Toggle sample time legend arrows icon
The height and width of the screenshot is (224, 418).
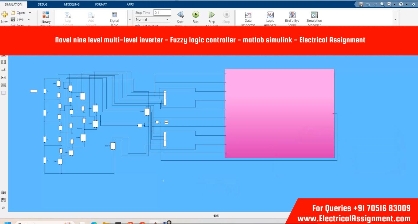tap(4, 70)
